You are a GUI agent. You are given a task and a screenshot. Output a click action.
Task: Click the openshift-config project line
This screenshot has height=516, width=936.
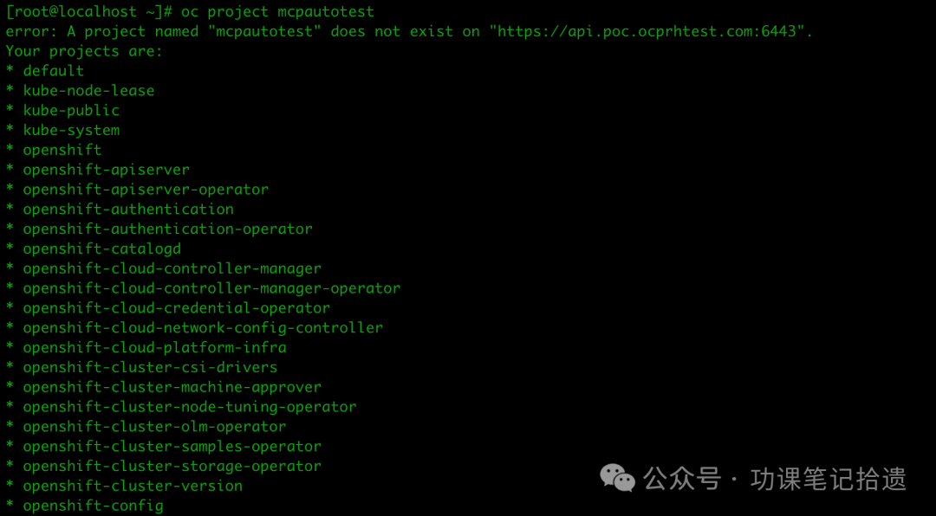click(x=93, y=506)
